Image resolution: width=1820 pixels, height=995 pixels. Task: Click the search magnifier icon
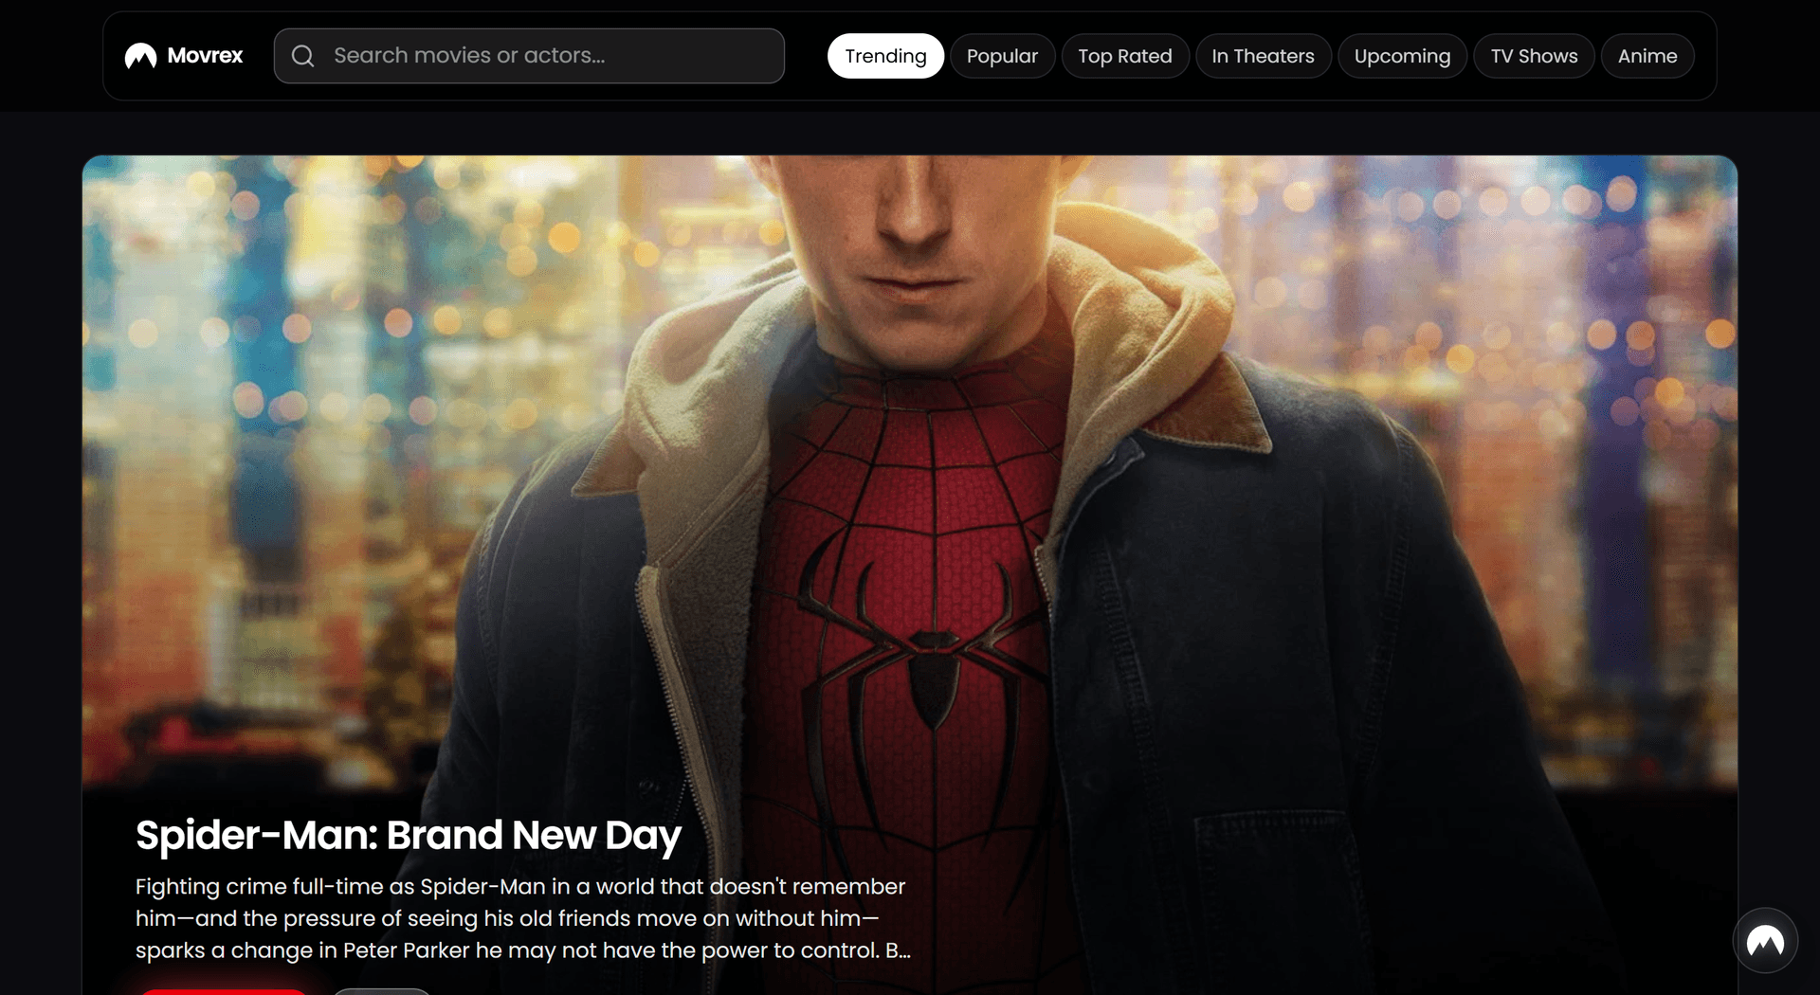pyautogui.click(x=302, y=56)
